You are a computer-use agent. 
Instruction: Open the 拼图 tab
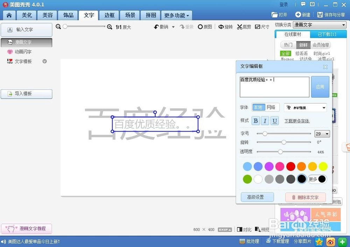click(x=150, y=15)
